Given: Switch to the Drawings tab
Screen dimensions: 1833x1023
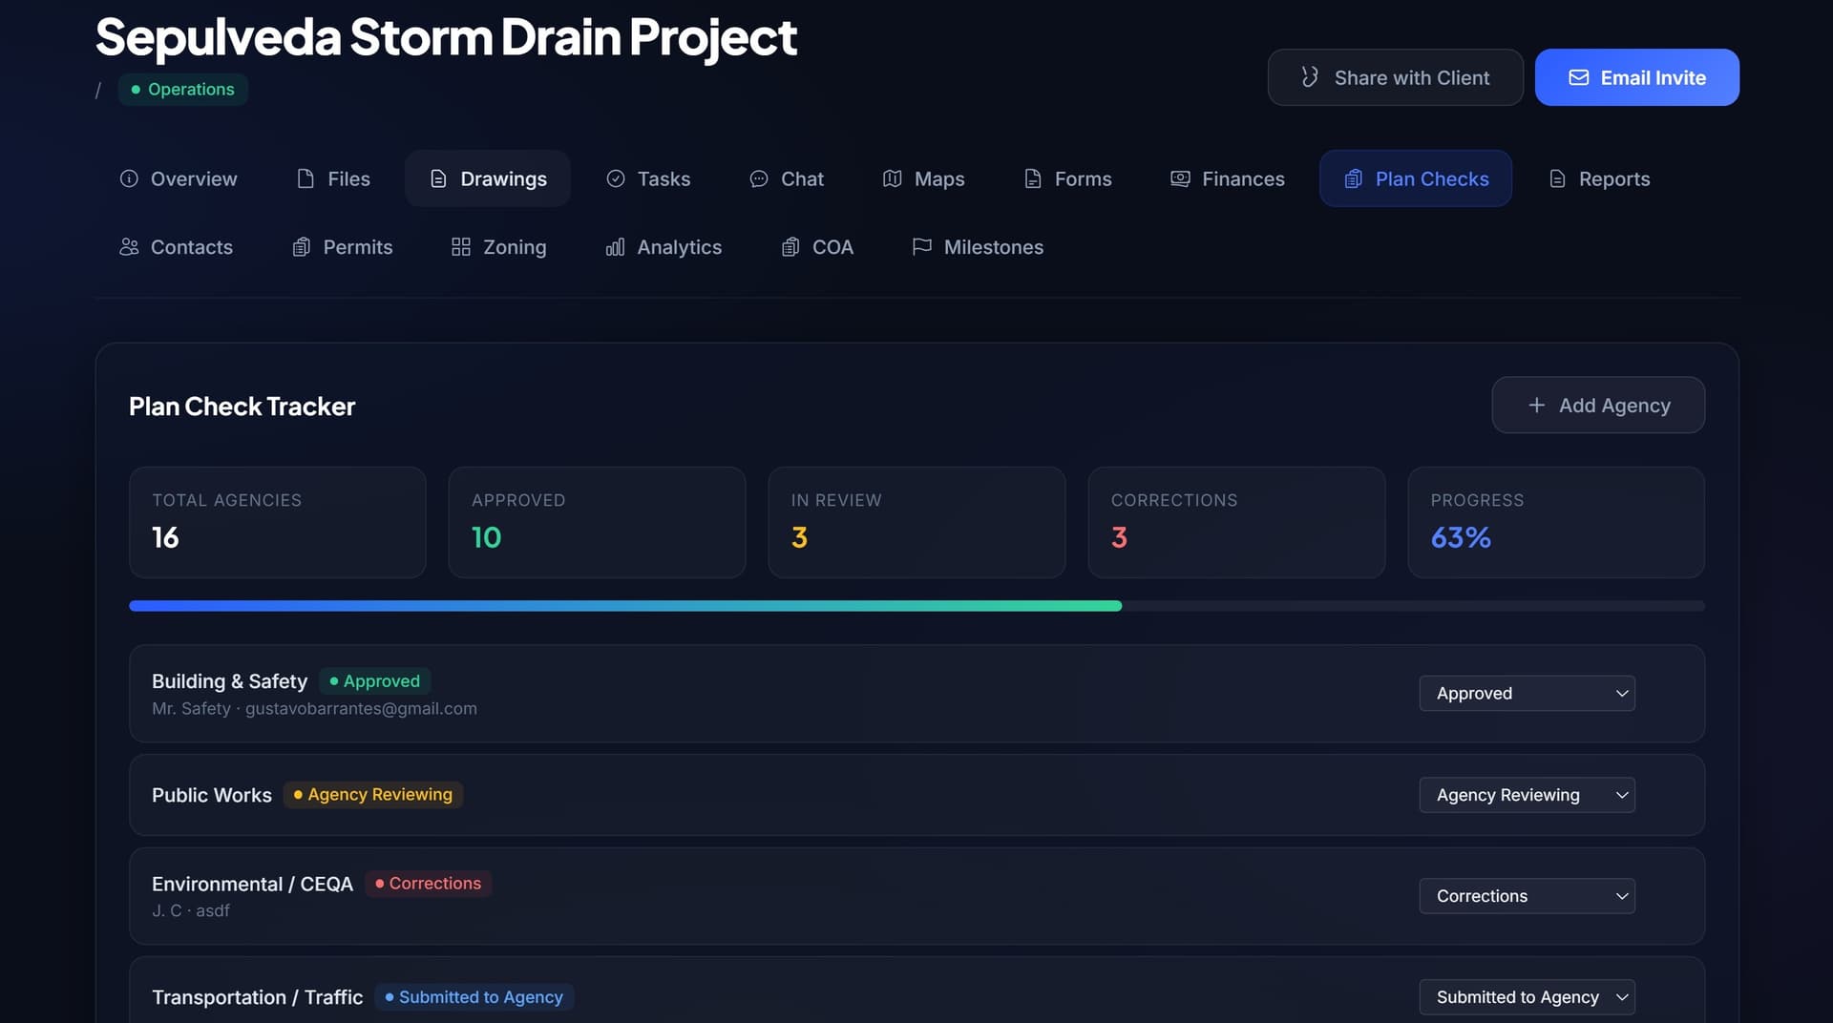Looking at the screenshot, I should [488, 178].
